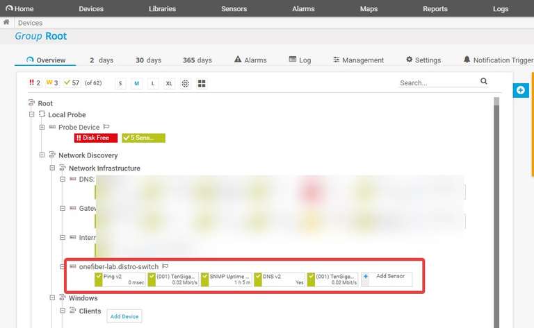Click the home breadcrumb icon
Viewport: 534px width, 328px height.
pos(6,22)
